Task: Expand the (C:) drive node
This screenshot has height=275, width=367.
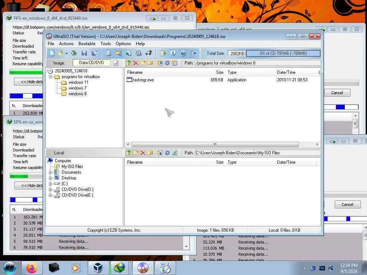Action: [50, 184]
